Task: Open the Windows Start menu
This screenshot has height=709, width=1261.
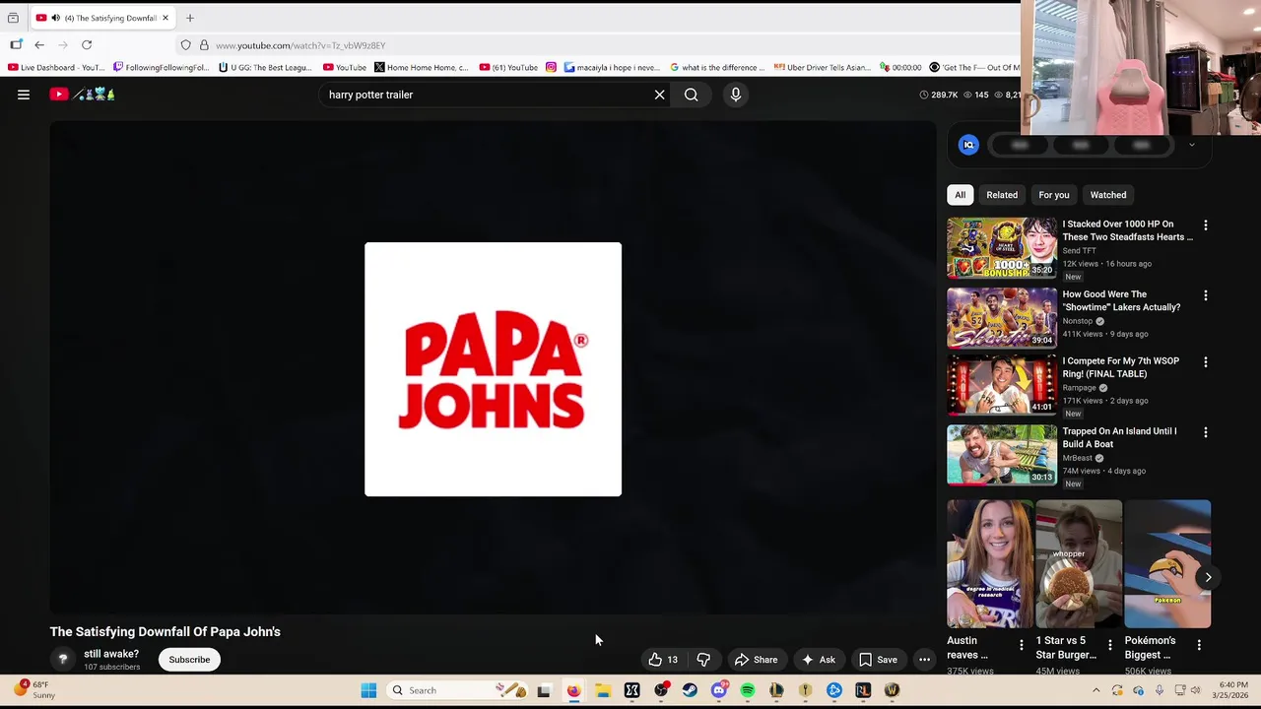Action: pos(368,690)
